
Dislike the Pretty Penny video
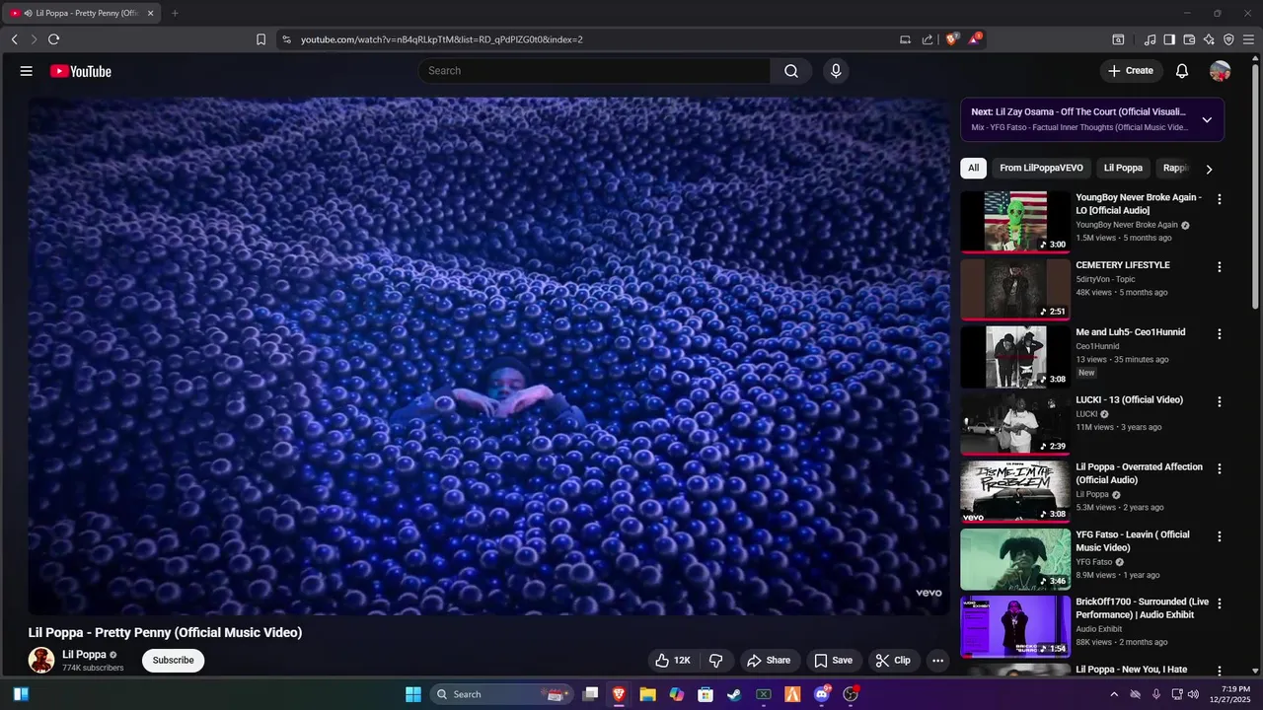pyautogui.click(x=716, y=661)
